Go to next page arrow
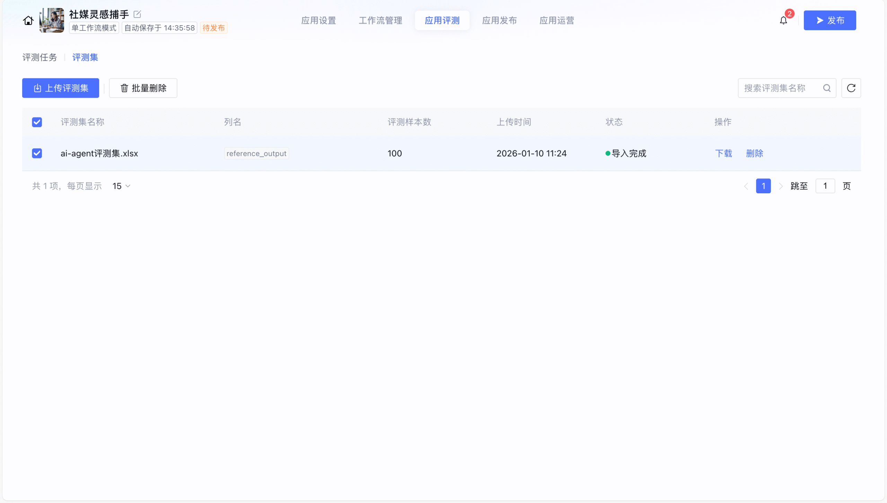This screenshot has width=887, height=503. point(781,186)
